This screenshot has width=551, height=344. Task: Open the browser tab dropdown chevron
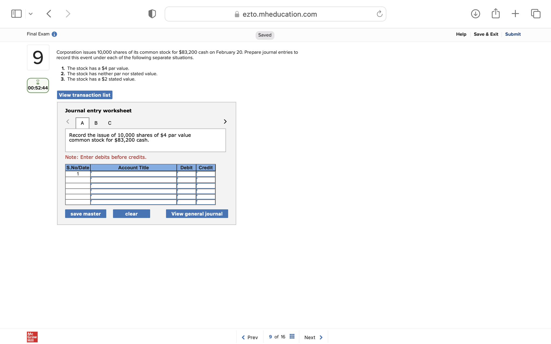(x=30, y=13)
